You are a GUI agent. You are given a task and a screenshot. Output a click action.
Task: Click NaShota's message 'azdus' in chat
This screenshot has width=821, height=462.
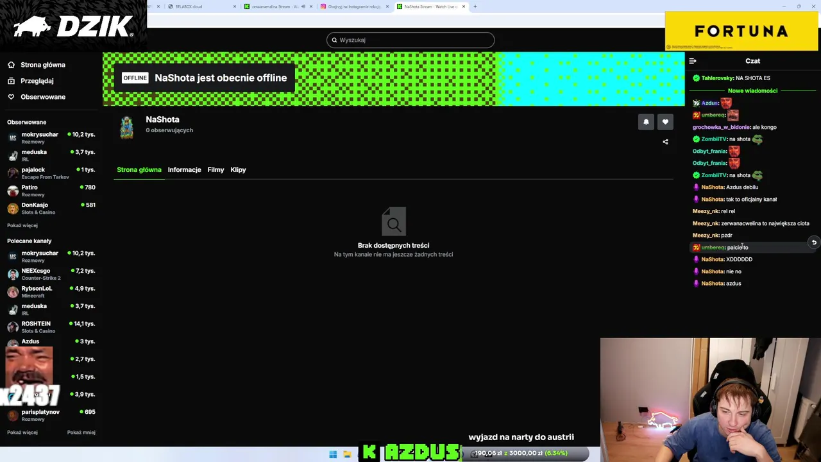pos(734,284)
